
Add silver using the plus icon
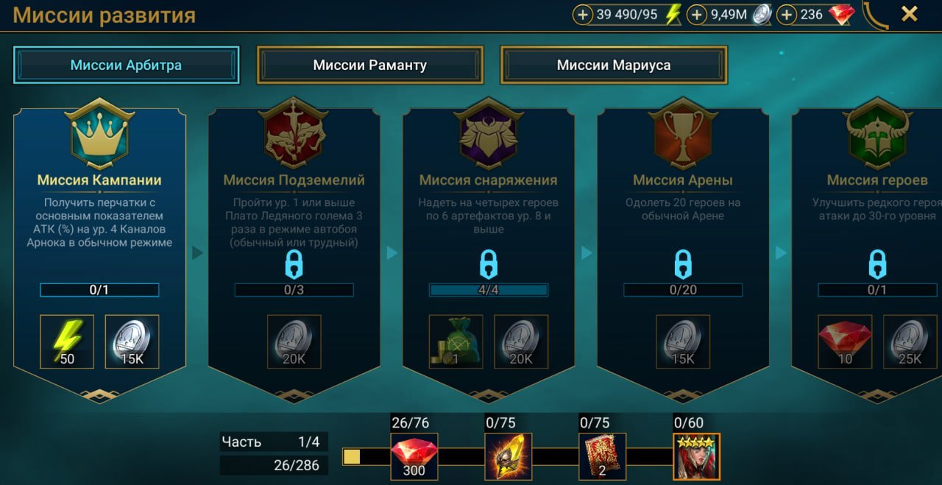point(696,15)
